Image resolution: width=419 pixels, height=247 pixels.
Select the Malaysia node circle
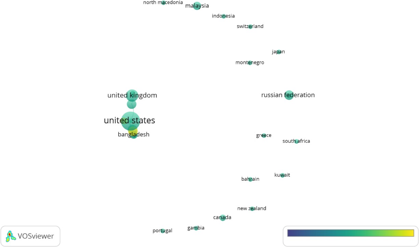pyautogui.click(x=197, y=6)
